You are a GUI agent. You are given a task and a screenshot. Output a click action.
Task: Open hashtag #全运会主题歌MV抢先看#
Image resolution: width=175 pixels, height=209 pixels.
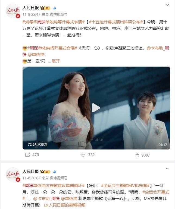click(x=125, y=185)
